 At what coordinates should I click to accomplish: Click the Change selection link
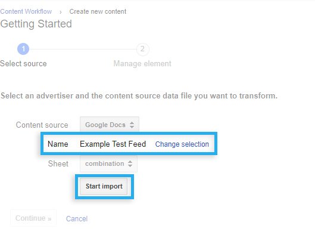tap(182, 144)
